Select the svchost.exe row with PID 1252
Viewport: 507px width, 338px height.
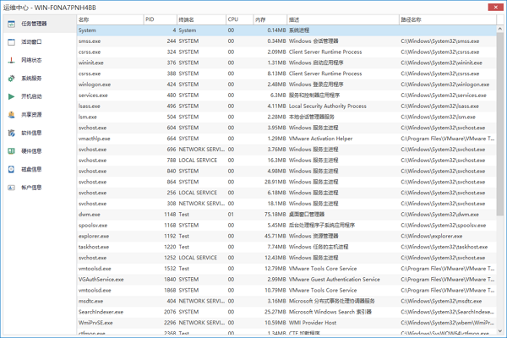pos(286,258)
